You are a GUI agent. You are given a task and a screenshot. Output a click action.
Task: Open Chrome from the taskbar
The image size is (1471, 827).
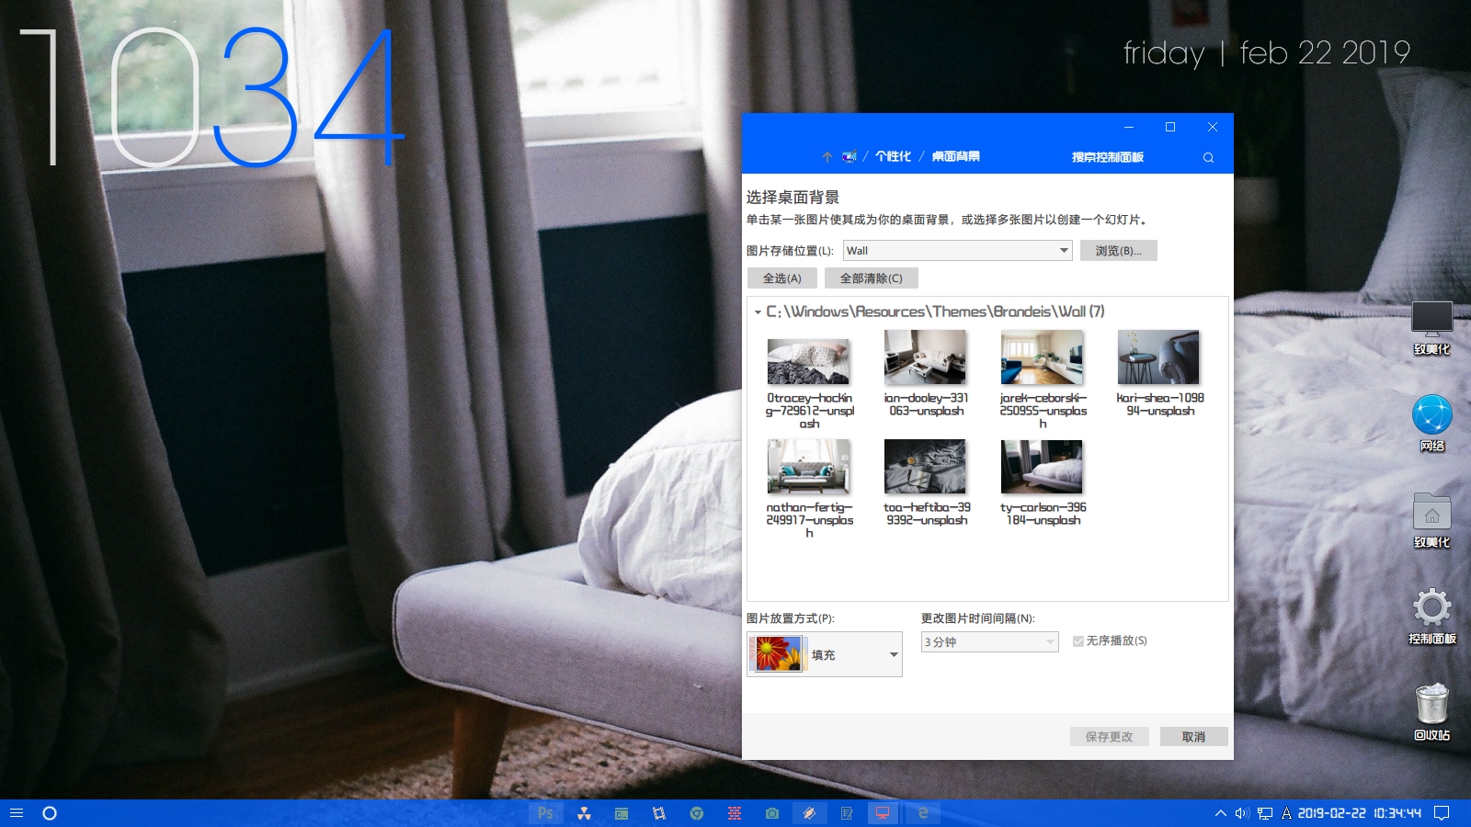point(697,813)
